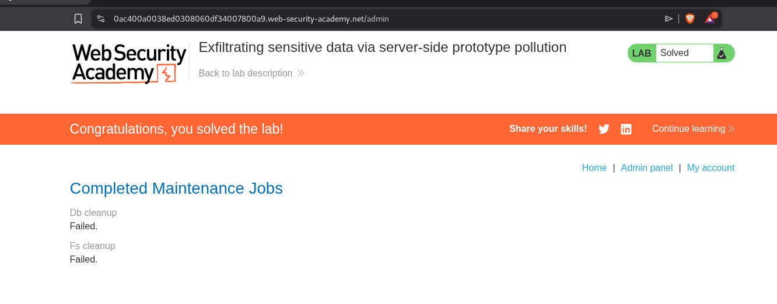Click the chevrons next to Back to lab description
The image size is (777, 304).
point(301,74)
